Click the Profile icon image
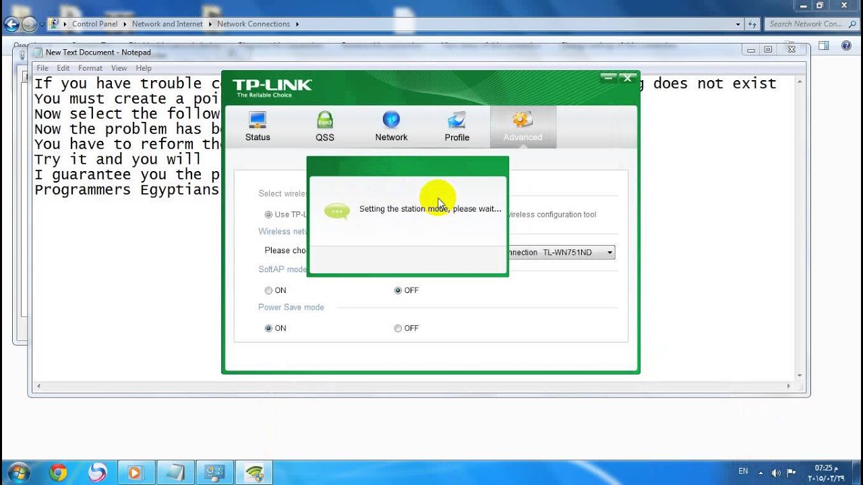 click(456, 120)
